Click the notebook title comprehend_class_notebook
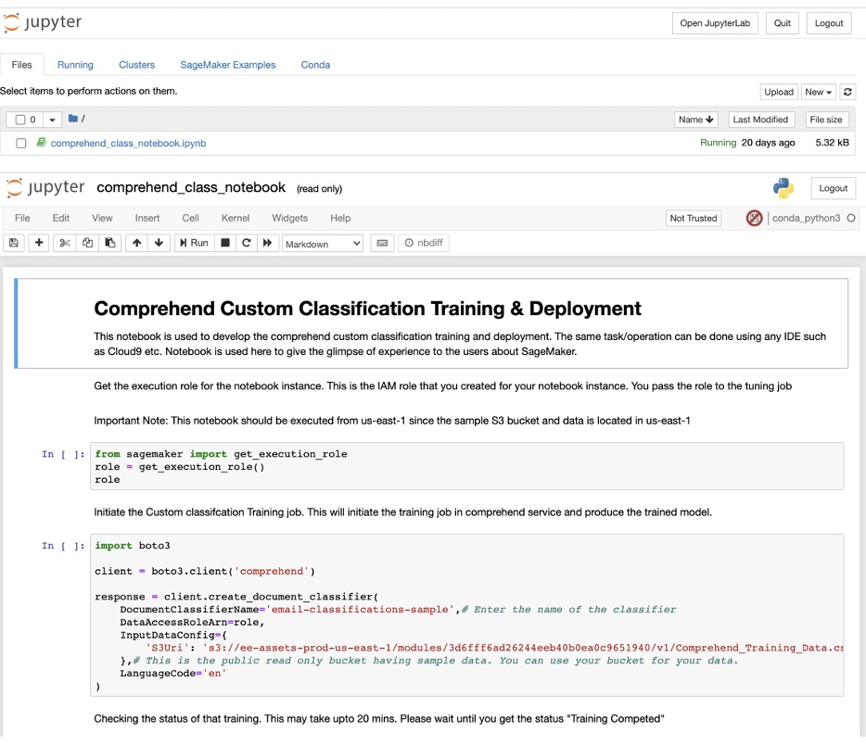The height and width of the screenshot is (745, 866). coord(191,187)
